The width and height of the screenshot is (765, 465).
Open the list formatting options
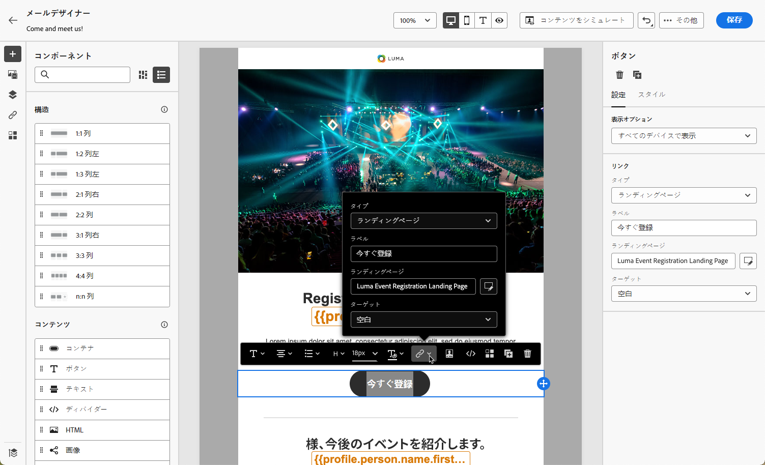click(311, 354)
